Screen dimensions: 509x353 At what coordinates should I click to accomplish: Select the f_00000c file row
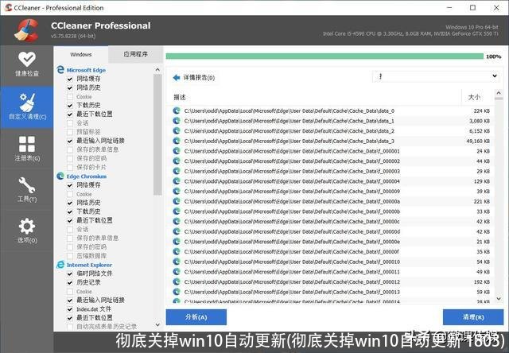(x=331, y=221)
